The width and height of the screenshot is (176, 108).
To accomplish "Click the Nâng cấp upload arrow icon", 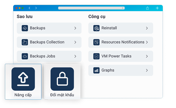I will (23, 79).
